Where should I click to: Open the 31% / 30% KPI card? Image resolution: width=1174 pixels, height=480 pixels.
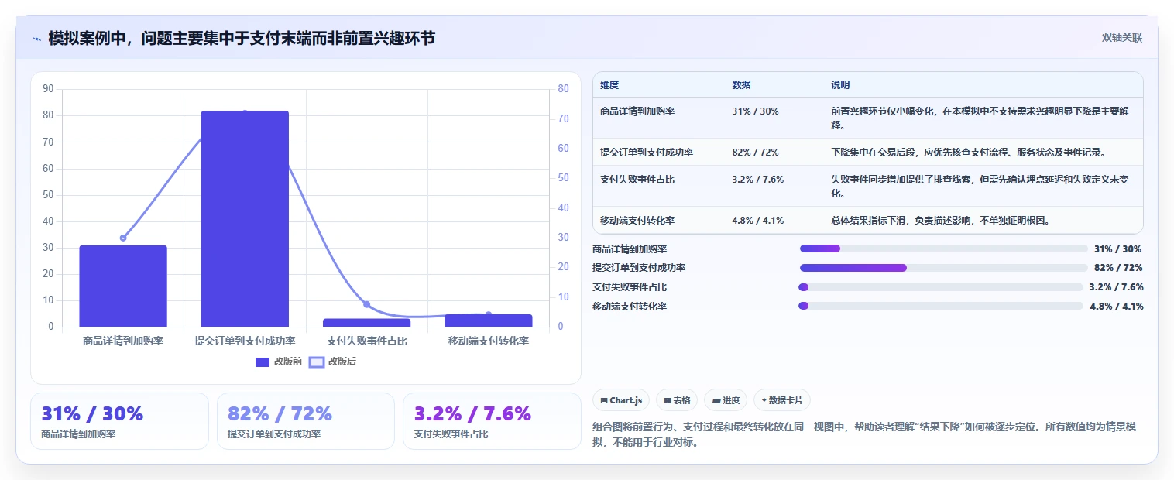tap(120, 421)
